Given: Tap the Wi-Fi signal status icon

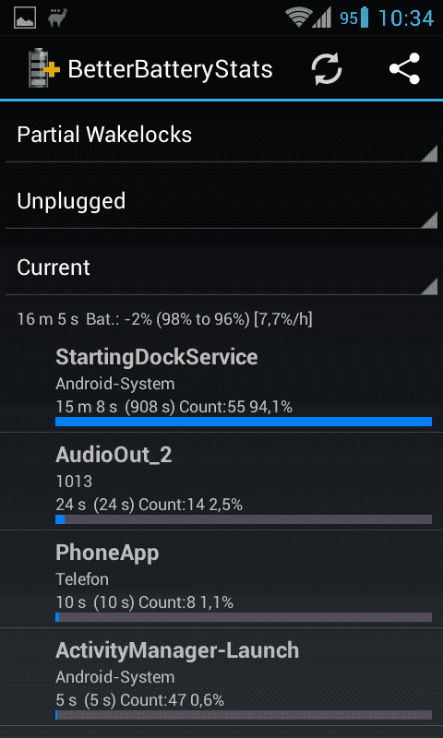Looking at the screenshot, I should click(298, 18).
